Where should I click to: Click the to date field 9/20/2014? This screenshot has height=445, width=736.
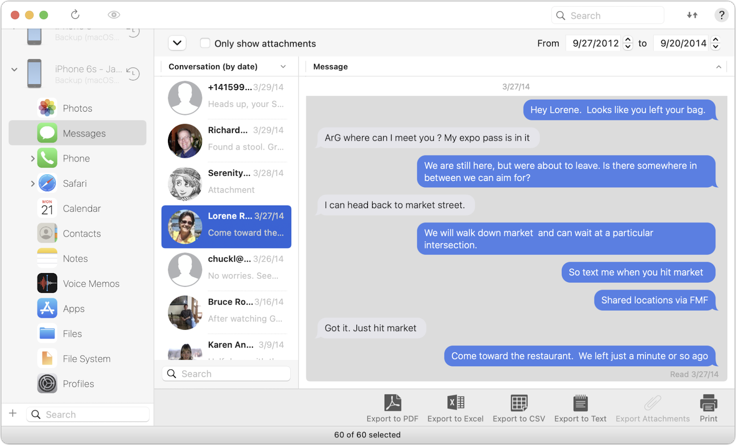click(x=681, y=43)
